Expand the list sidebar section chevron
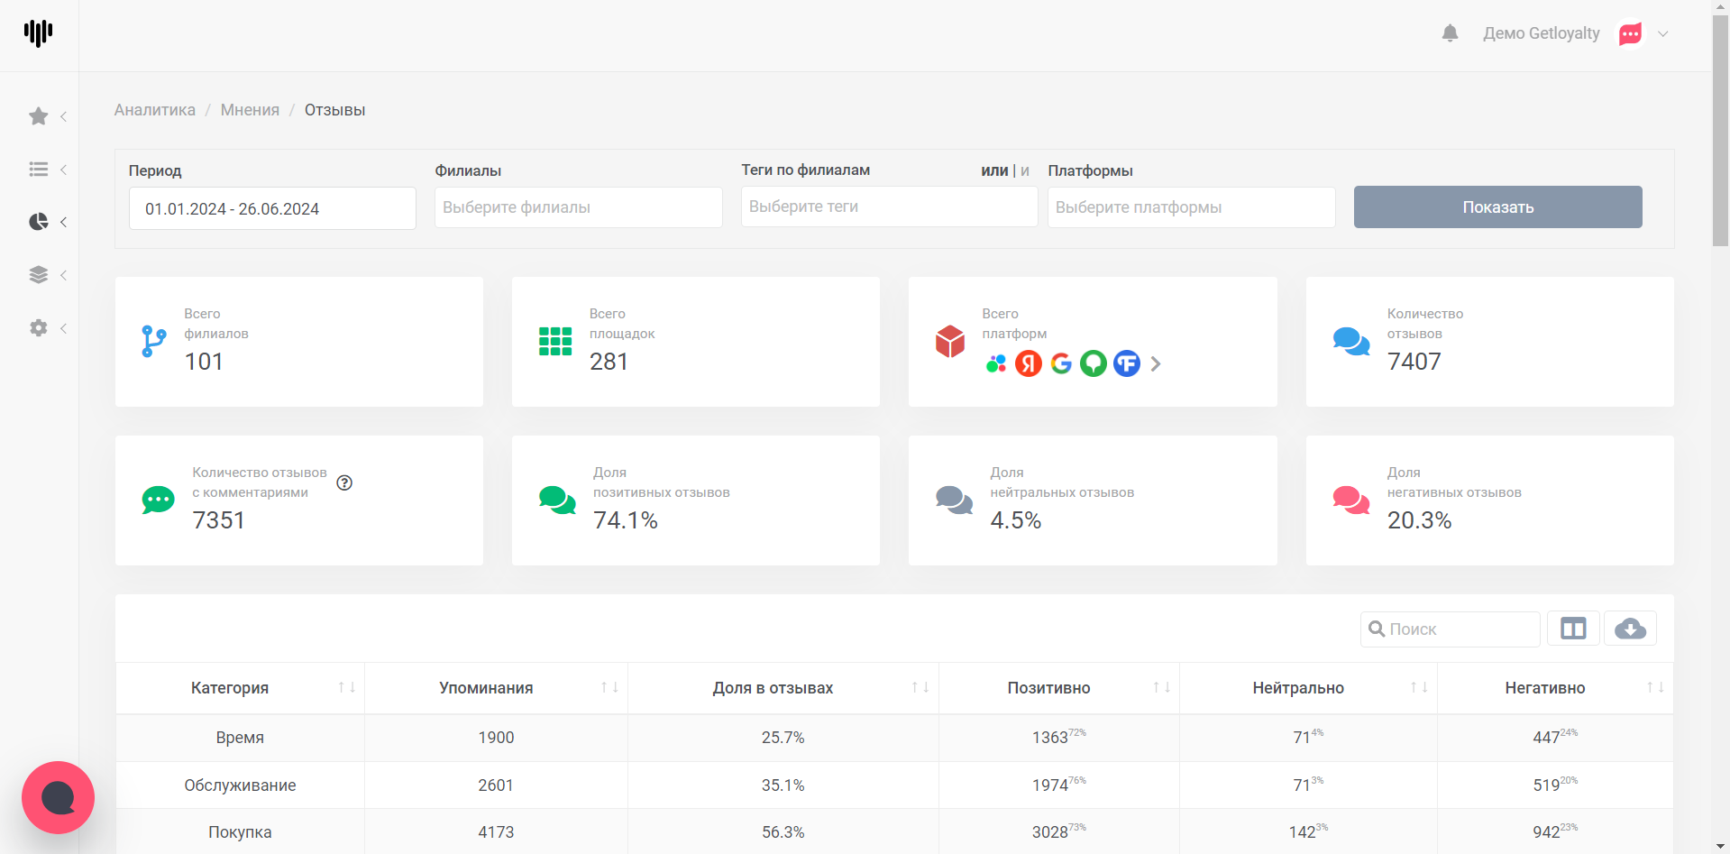Screen dimensions: 1730x854 coord(63,170)
